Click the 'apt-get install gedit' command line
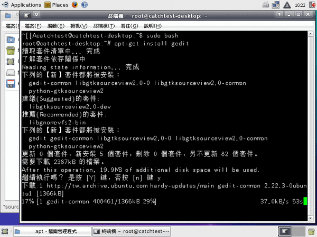Viewport: 317px width, 237px height. click(152, 44)
